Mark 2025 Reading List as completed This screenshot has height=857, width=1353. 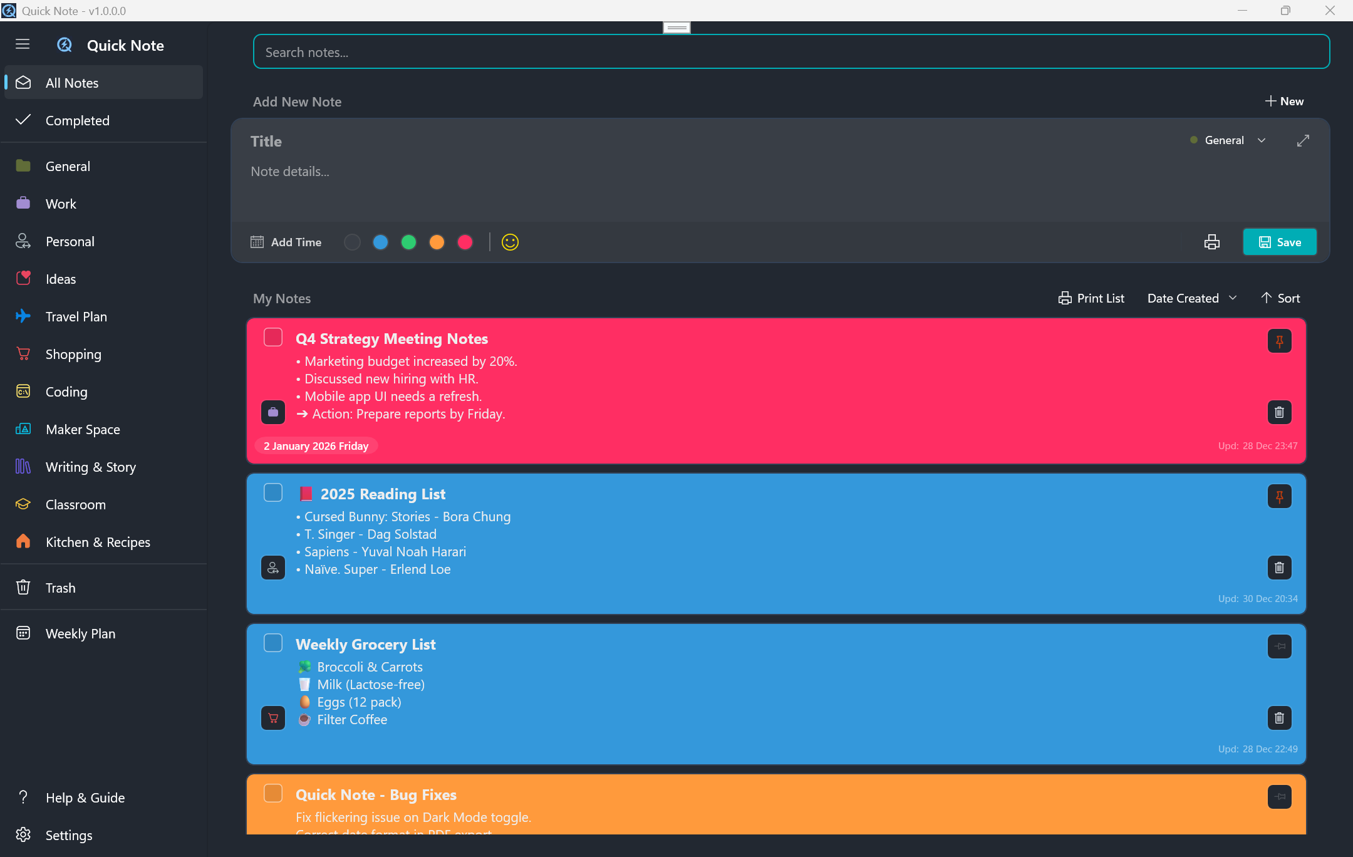[273, 493]
